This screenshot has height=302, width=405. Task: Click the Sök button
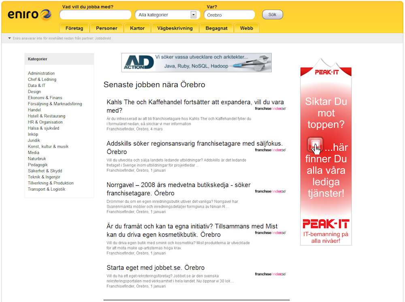click(x=272, y=15)
